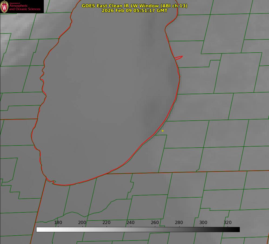The image size is (269, 244).
Task: Click the title 'GOES East Clean IR LW Window (ABI ch 13)'
Action: pyautogui.click(x=135, y=6)
